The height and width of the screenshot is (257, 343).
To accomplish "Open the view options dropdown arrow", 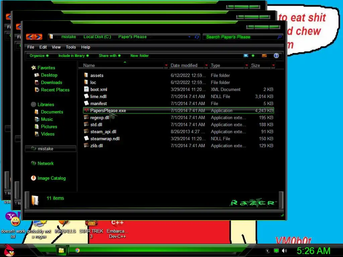I will pos(253,56).
